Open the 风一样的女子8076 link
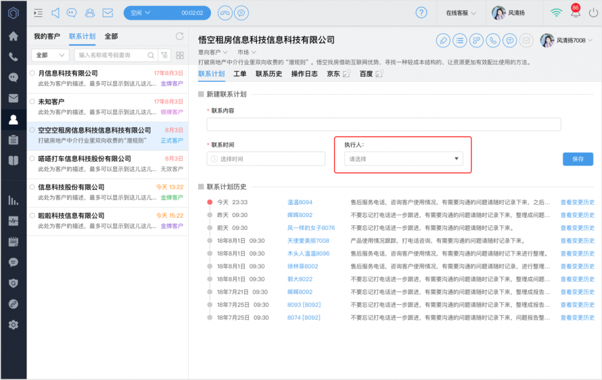 point(311,228)
